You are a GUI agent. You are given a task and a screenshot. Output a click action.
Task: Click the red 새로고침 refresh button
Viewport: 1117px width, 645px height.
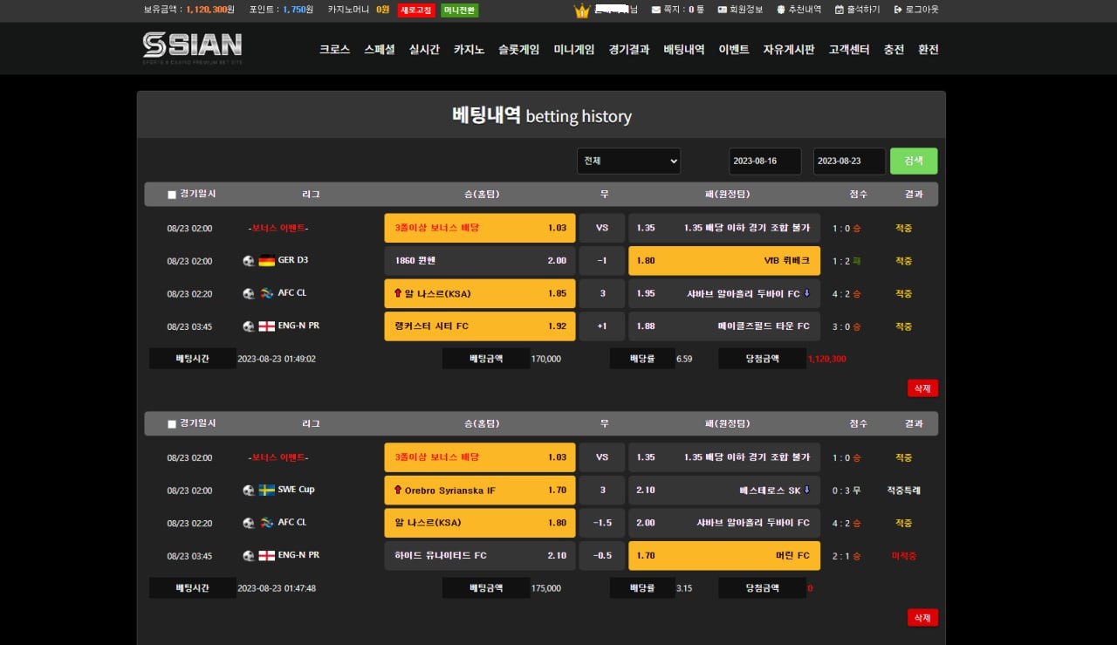416,10
